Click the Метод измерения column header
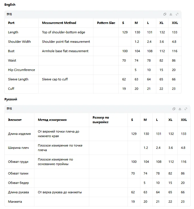This screenshot has width=194, height=209. 52,120
